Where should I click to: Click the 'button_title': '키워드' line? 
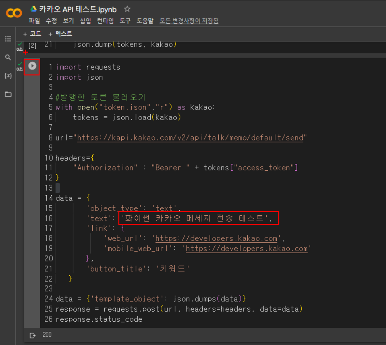(x=138, y=269)
